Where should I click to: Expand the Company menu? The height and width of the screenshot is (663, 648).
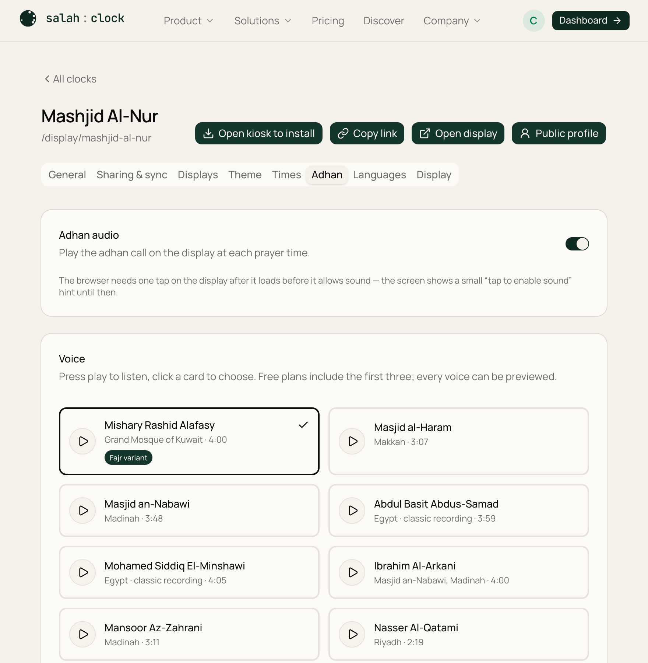(x=452, y=21)
